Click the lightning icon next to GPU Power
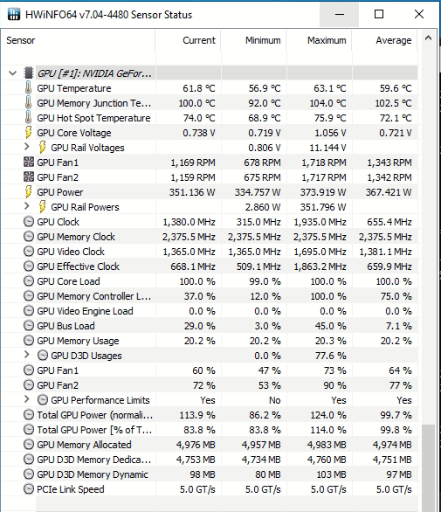 [29, 192]
